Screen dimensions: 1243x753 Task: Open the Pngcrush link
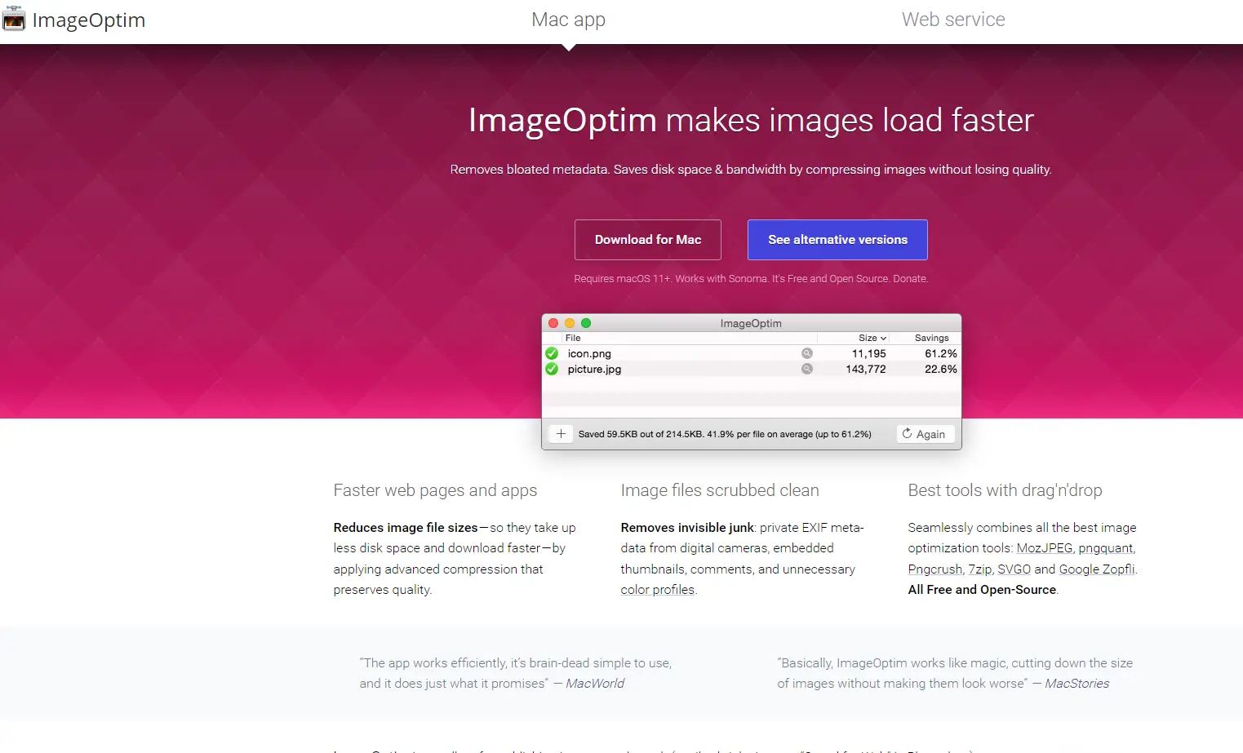(x=935, y=569)
